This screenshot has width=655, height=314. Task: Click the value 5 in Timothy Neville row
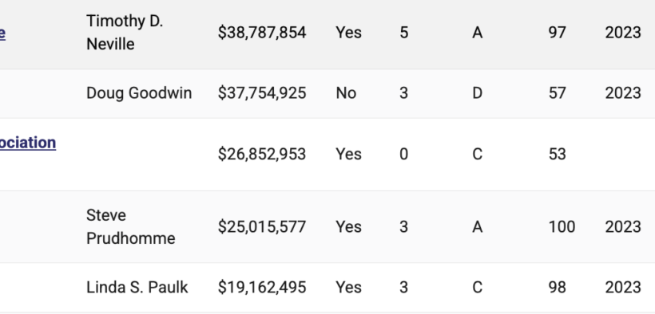point(403,33)
